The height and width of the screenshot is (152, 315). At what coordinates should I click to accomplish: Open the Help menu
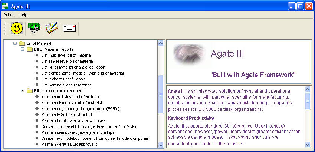[23, 14]
